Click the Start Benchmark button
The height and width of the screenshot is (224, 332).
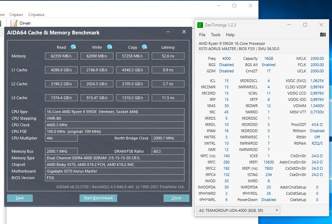pos(98,198)
